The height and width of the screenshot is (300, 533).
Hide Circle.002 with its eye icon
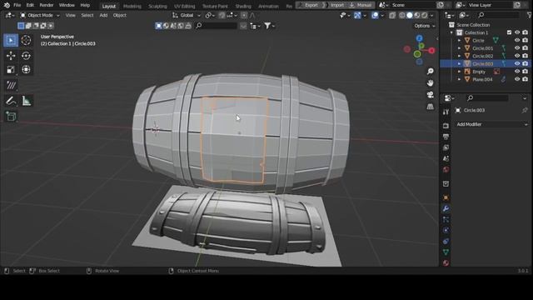click(x=517, y=56)
